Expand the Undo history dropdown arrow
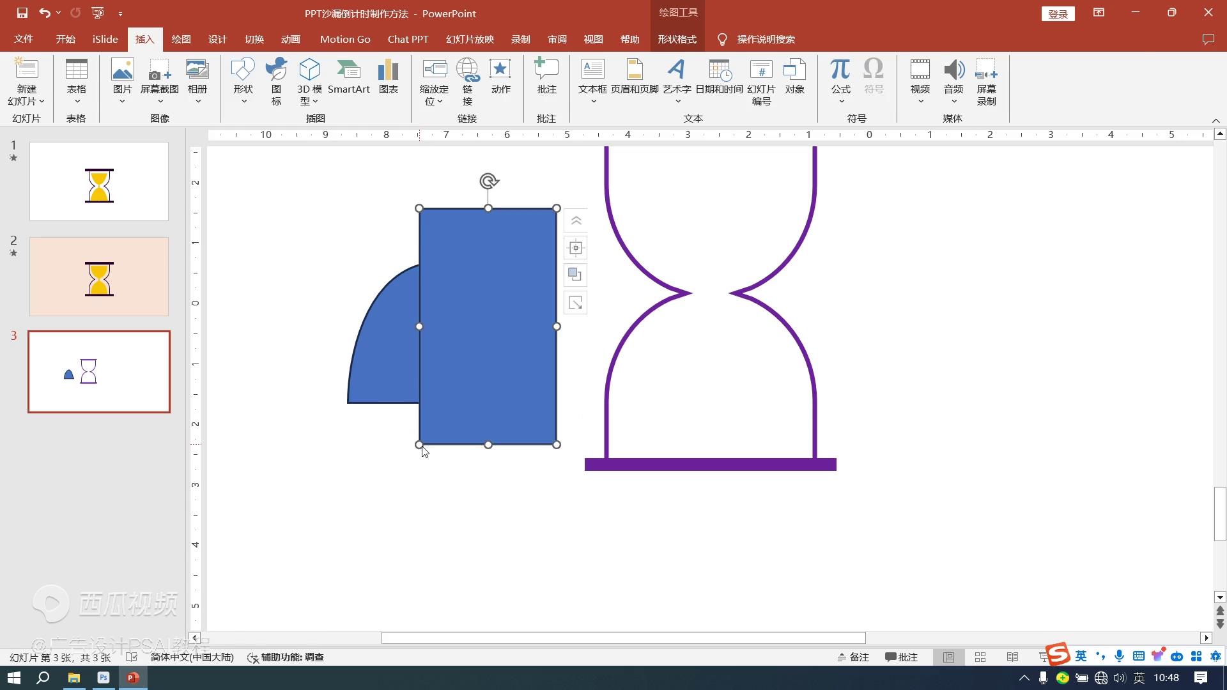This screenshot has height=690, width=1227. pos(58,13)
